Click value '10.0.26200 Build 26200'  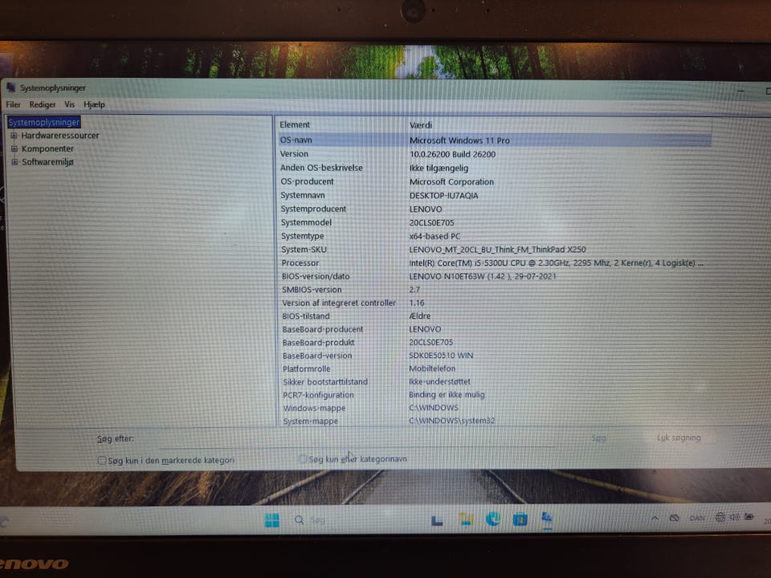(x=452, y=154)
